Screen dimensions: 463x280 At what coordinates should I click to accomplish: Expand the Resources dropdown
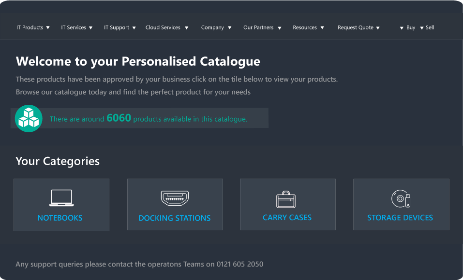coord(308,28)
